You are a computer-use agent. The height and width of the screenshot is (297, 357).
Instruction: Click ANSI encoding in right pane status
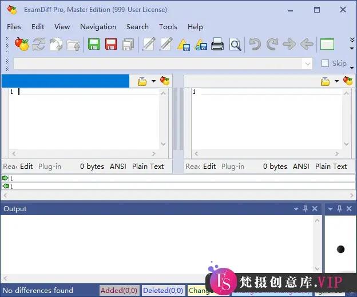click(x=301, y=167)
